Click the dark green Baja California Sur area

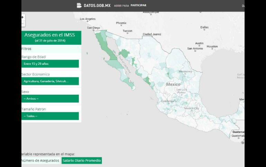click(129, 81)
